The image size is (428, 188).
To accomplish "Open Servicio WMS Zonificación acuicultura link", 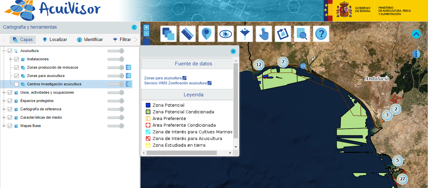I will 175,83.
